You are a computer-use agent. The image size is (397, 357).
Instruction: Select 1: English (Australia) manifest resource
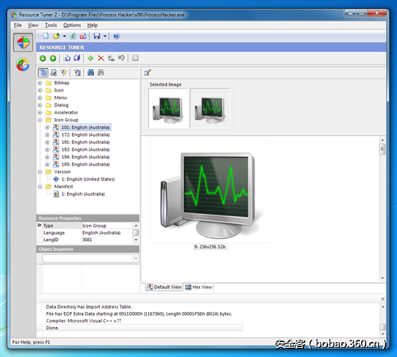pyautogui.click(x=83, y=194)
